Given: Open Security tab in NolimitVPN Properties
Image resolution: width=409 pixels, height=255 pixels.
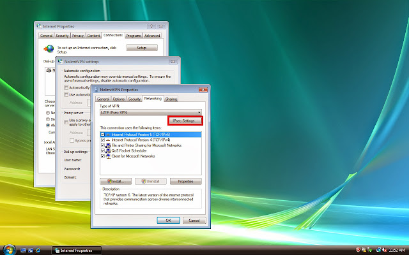Looking at the screenshot, I should pyautogui.click(x=134, y=99).
